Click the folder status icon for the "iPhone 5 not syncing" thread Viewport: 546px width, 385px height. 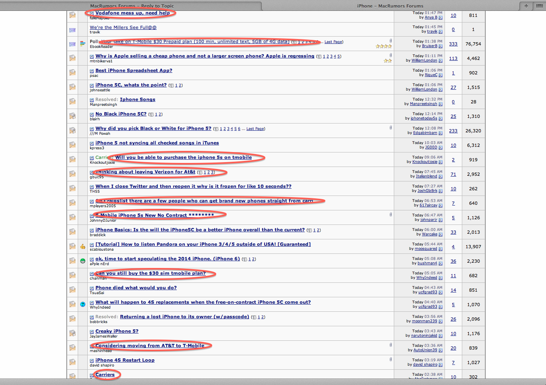tap(72, 145)
